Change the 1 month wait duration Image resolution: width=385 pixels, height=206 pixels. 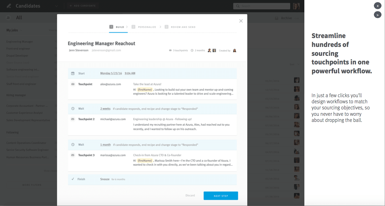click(x=105, y=145)
